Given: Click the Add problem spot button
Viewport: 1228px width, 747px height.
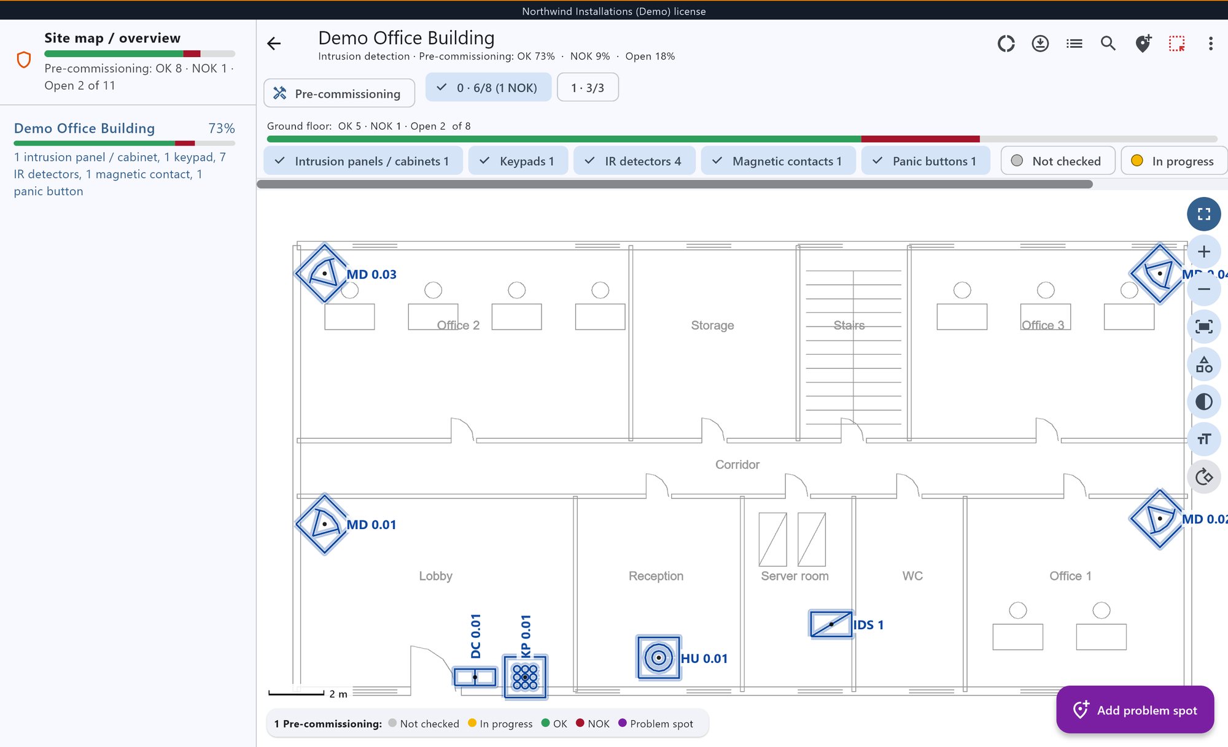Looking at the screenshot, I should (1135, 710).
